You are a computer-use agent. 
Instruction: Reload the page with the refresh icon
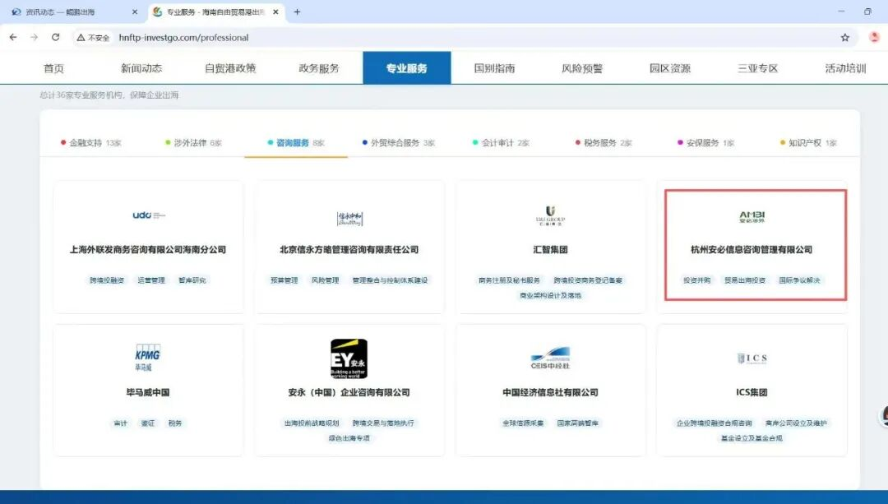tap(56, 37)
